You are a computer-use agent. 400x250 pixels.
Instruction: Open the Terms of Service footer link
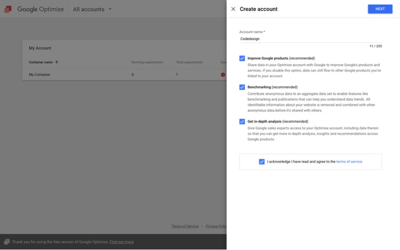pyautogui.click(x=185, y=226)
